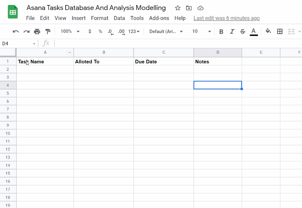302x208 pixels.
Task: Select the Due Date cell
Action: pos(164,62)
